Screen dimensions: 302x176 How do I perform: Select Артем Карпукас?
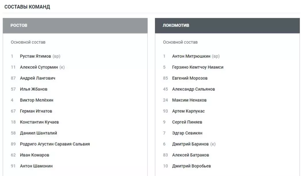tap(188, 111)
